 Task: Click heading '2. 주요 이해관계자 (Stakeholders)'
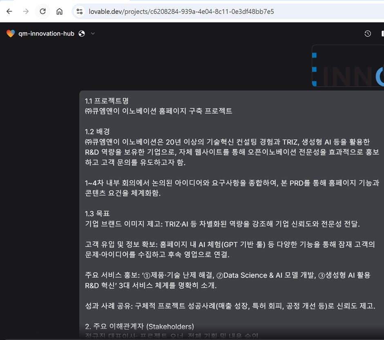[139, 327]
